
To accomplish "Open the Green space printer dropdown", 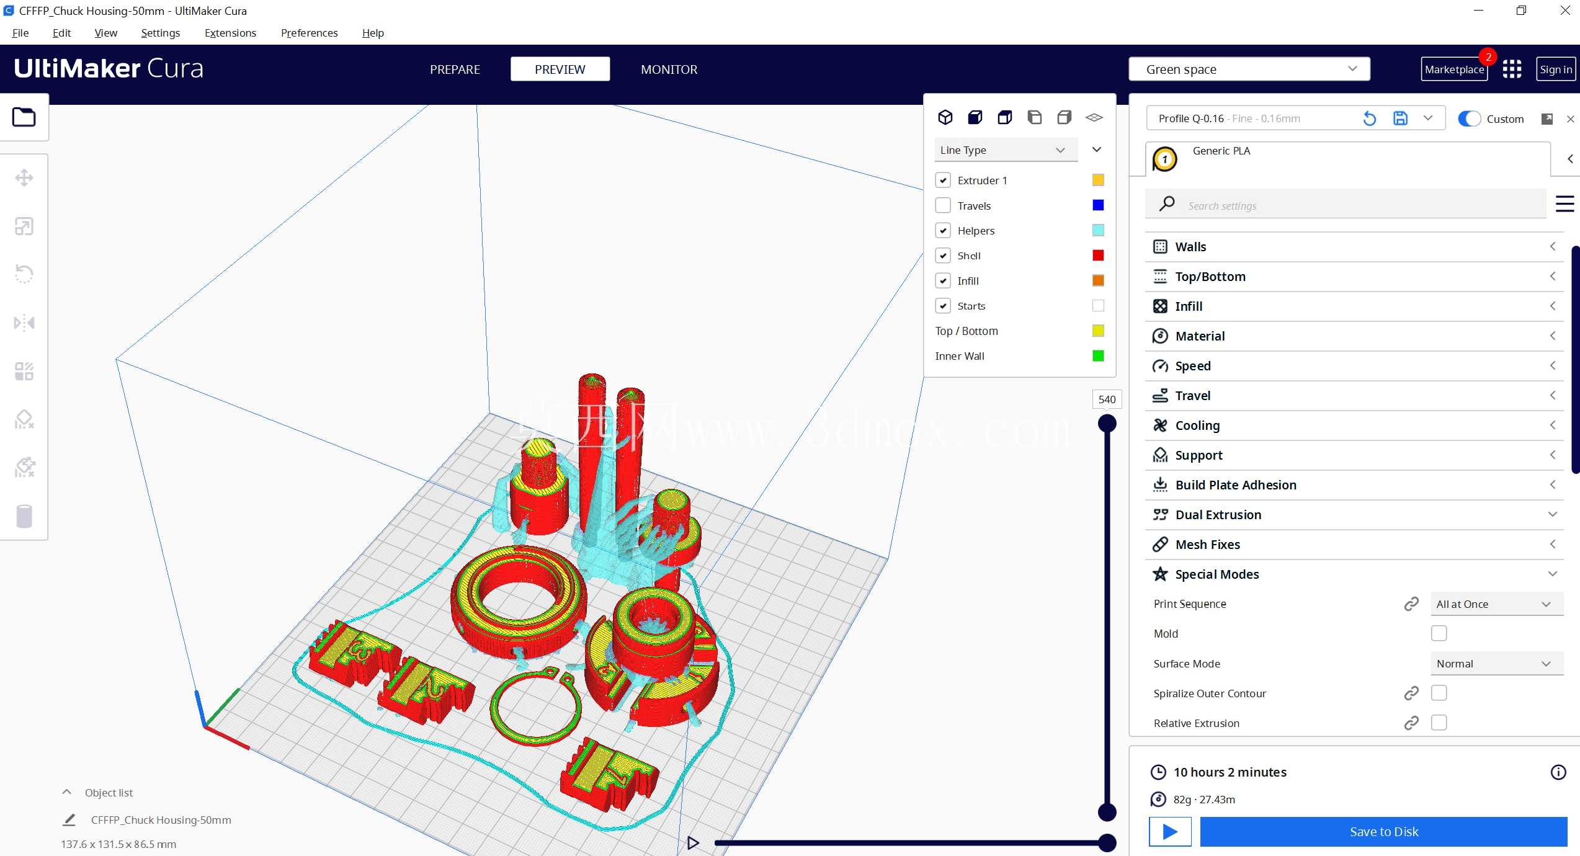I will [x=1249, y=69].
